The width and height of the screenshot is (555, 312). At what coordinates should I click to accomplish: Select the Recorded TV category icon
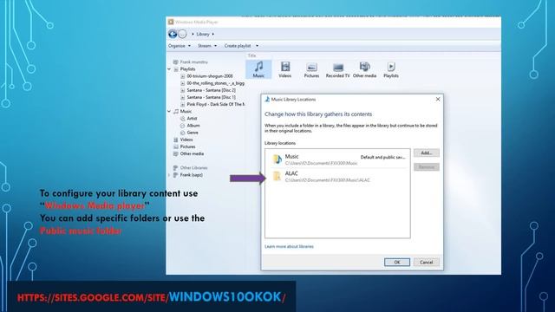pyautogui.click(x=337, y=70)
